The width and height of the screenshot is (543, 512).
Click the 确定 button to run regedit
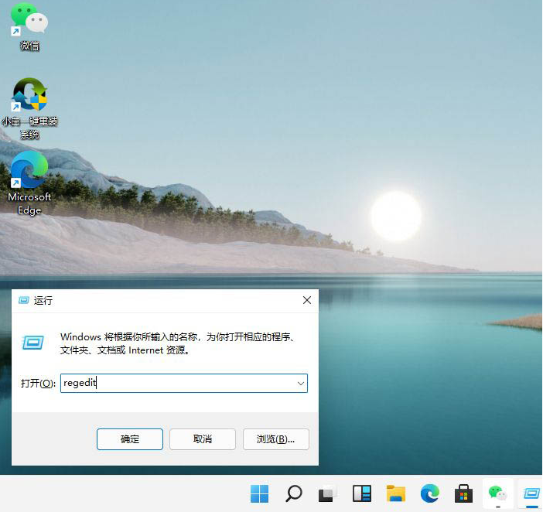click(130, 439)
